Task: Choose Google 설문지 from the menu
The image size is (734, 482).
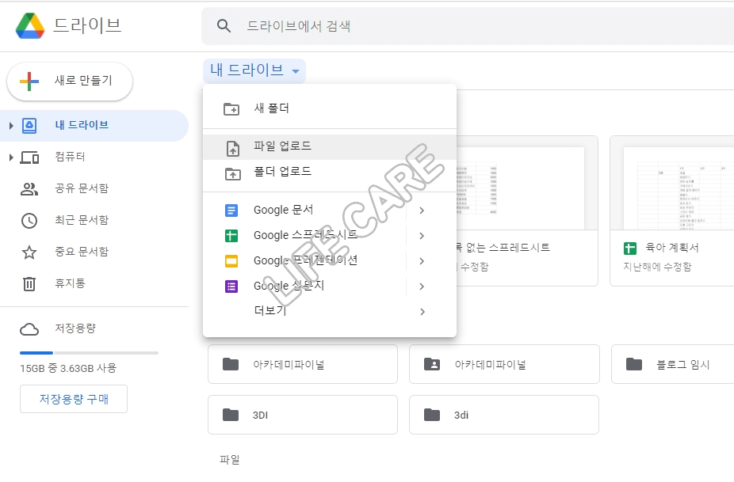Action: [304, 287]
